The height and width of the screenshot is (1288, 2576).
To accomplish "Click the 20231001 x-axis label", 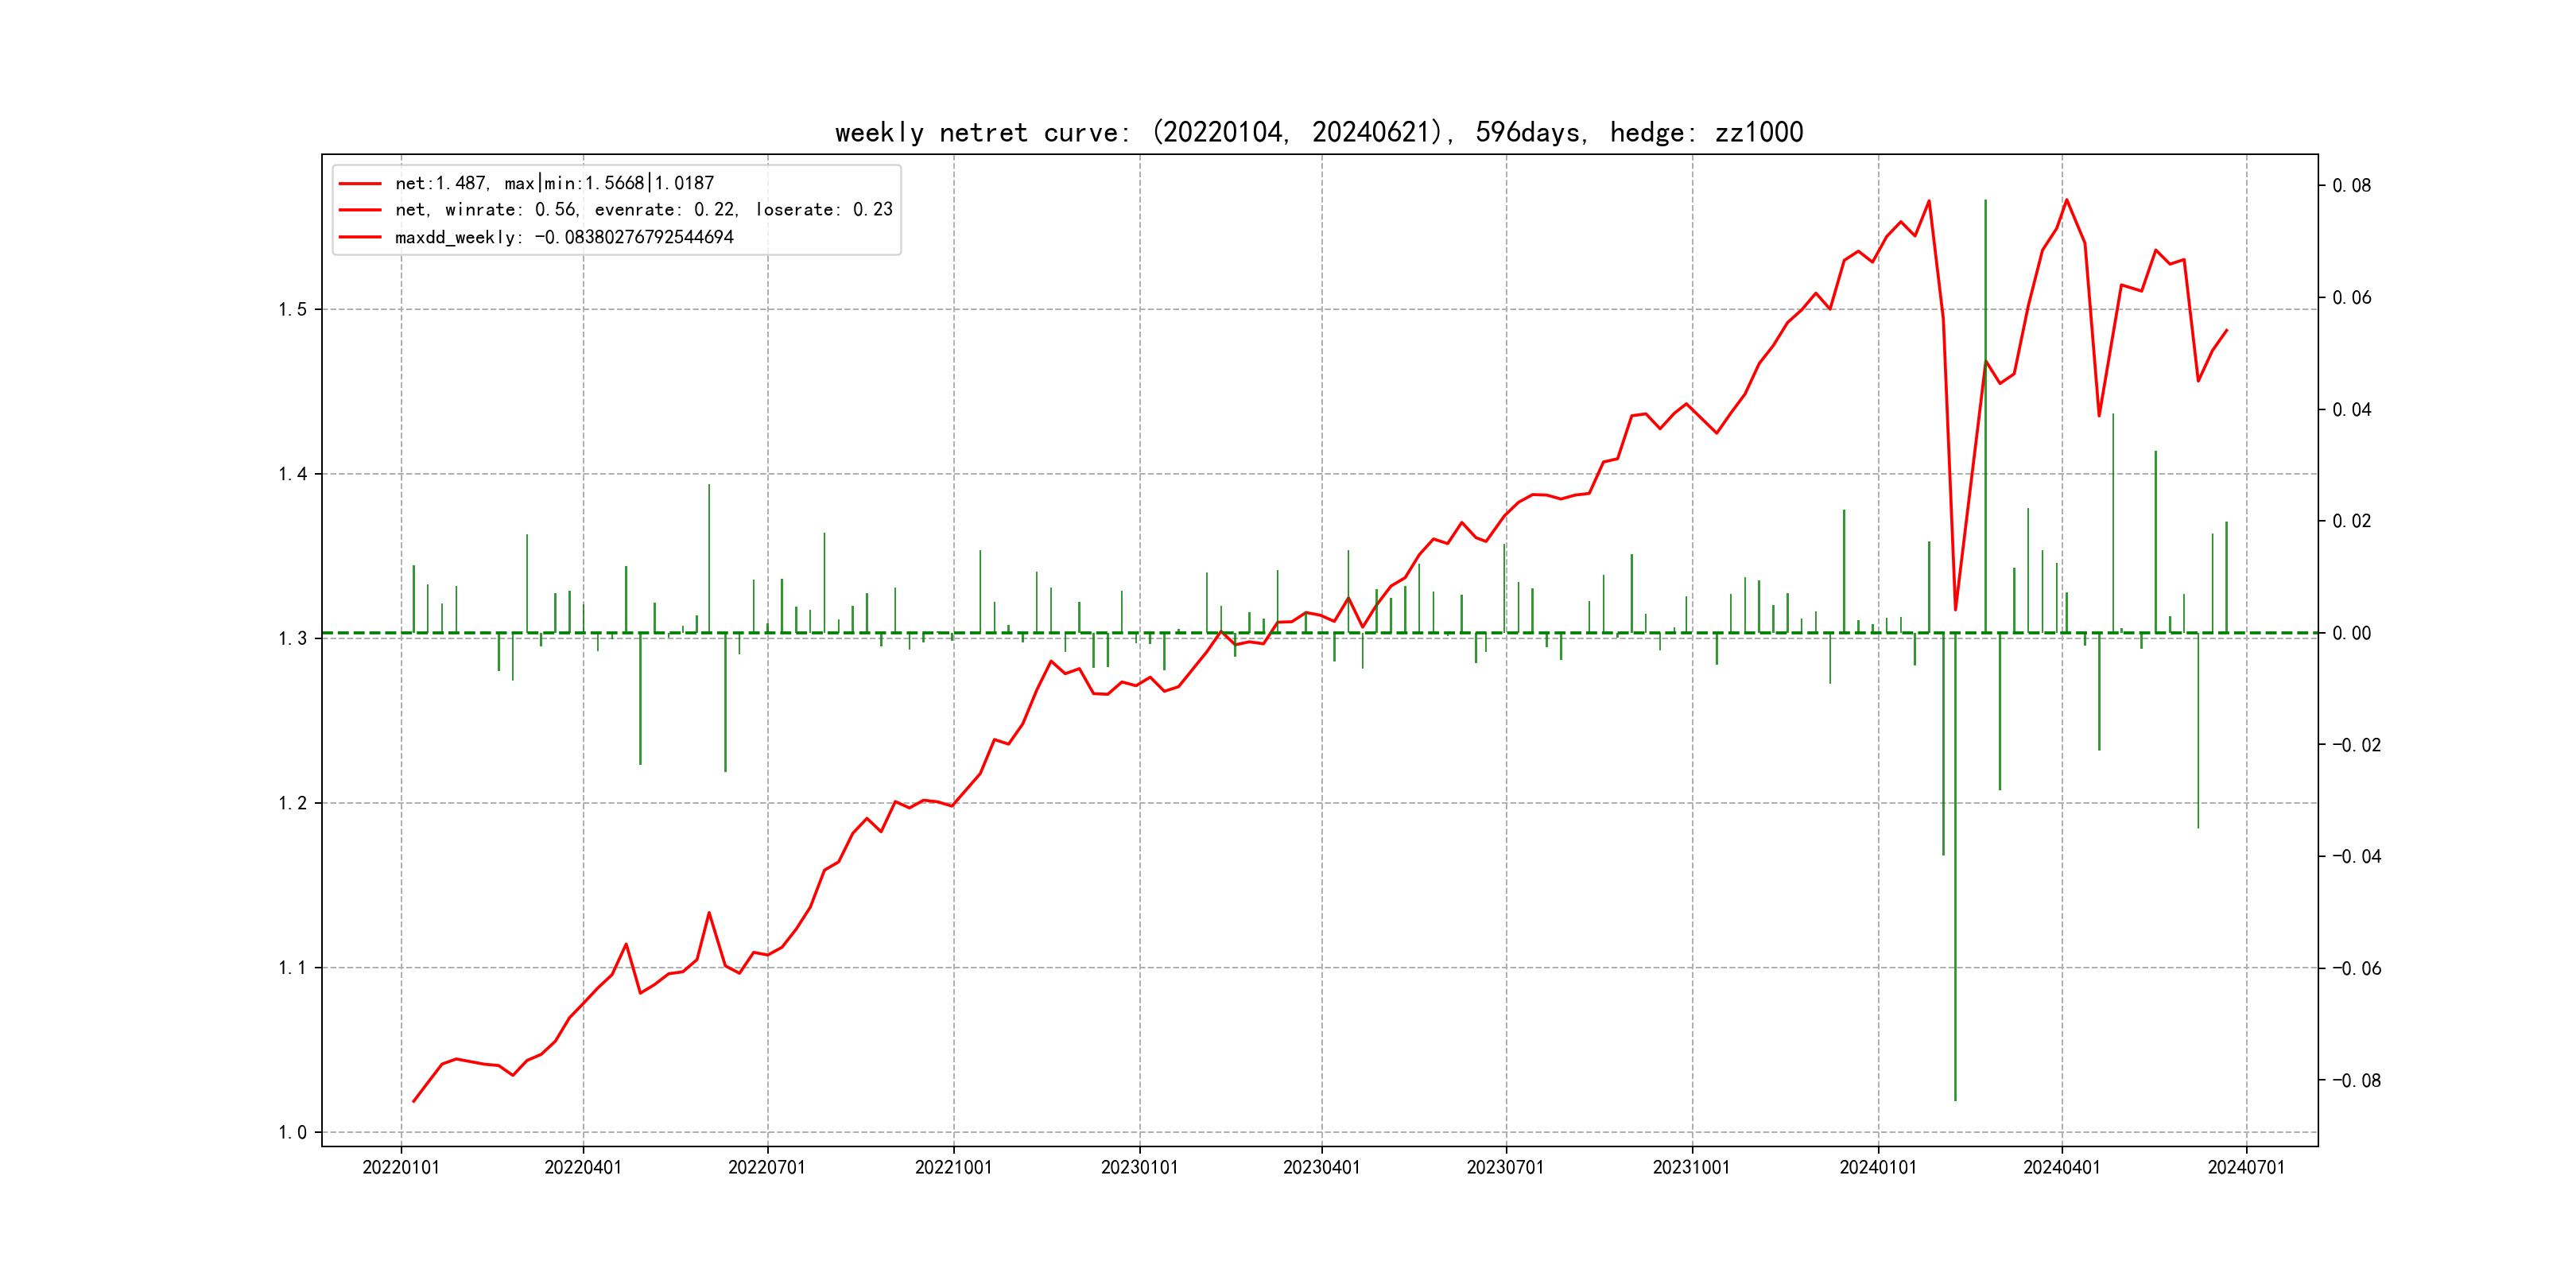I will (x=1691, y=1168).
